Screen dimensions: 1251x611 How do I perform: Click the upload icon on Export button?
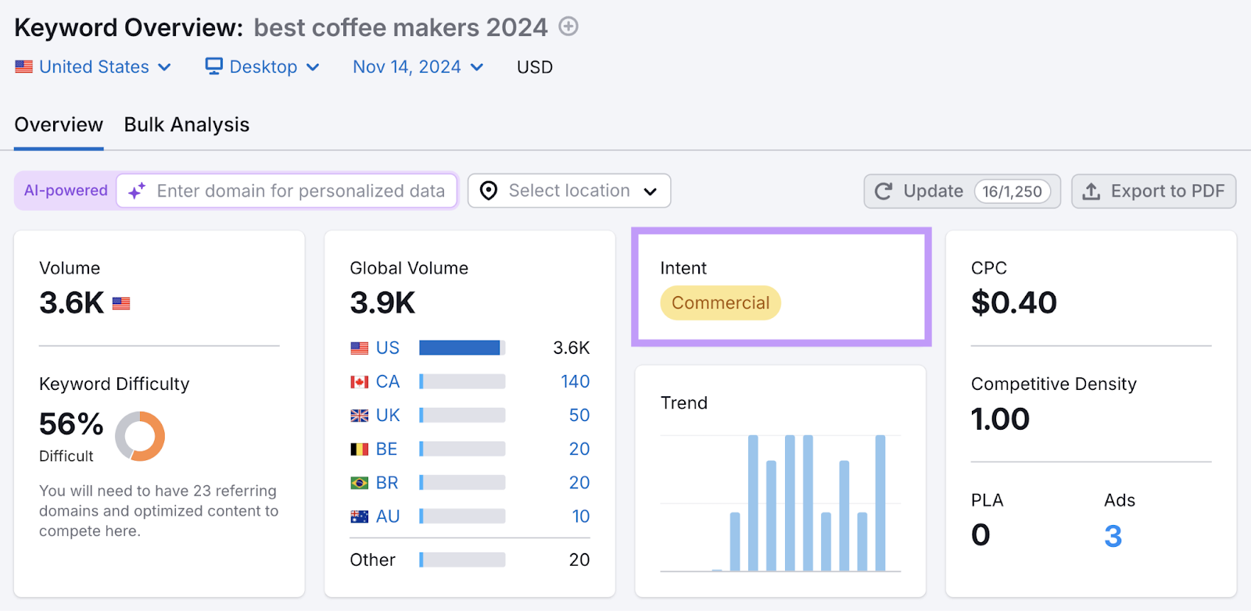point(1091,191)
